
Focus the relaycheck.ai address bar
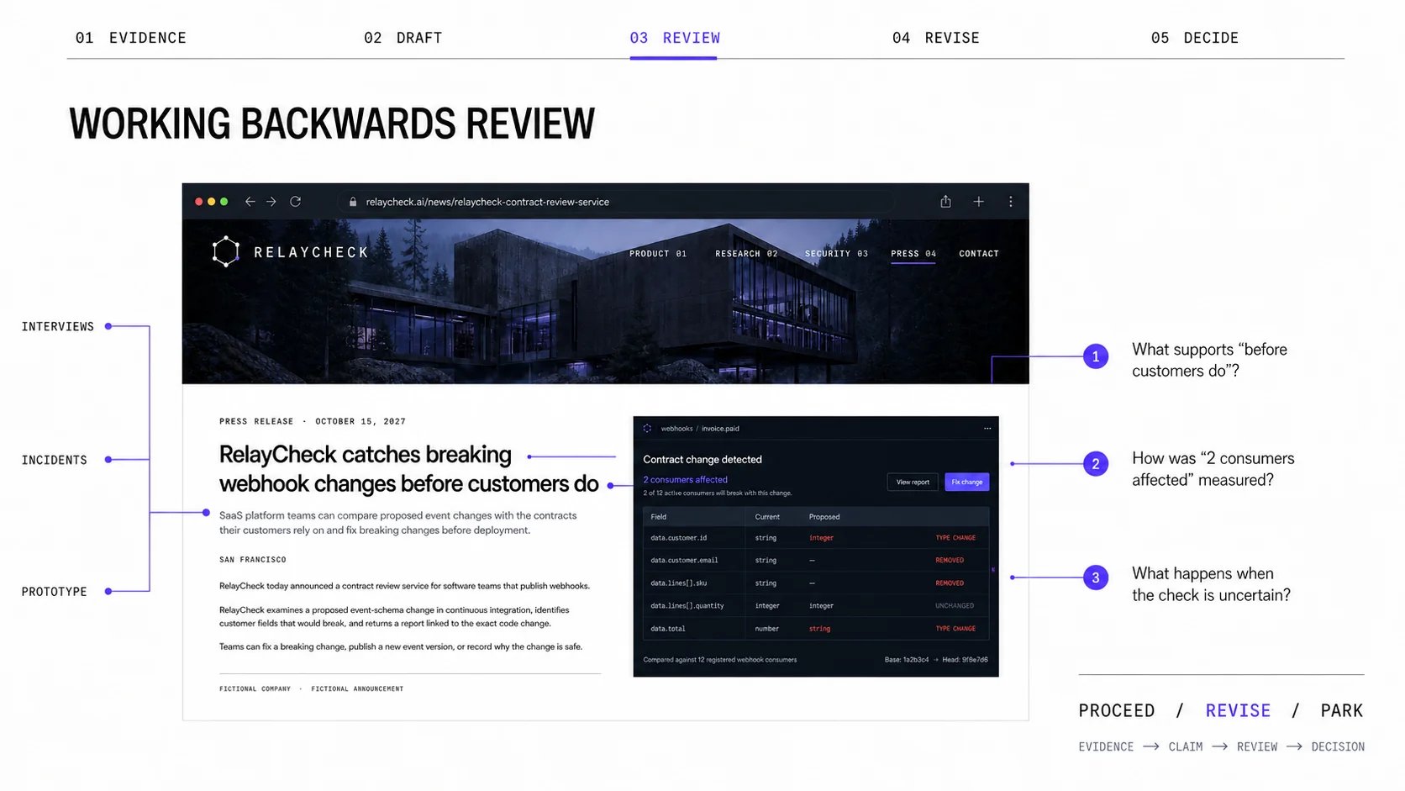618,202
